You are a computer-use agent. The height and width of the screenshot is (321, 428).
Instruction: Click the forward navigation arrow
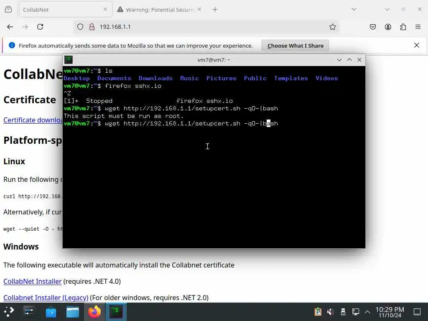[25, 27]
